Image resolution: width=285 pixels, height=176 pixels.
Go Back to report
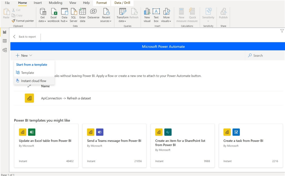tap(25, 37)
